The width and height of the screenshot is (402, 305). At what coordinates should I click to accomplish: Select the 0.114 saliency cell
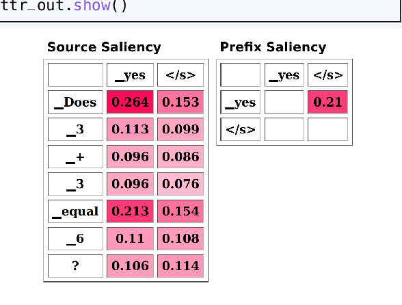tap(180, 266)
